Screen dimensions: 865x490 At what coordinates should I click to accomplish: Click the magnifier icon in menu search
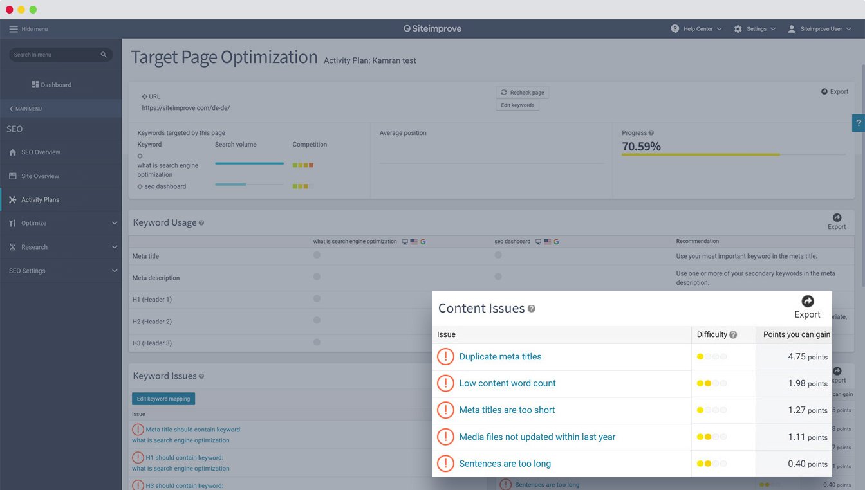[104, 55]
